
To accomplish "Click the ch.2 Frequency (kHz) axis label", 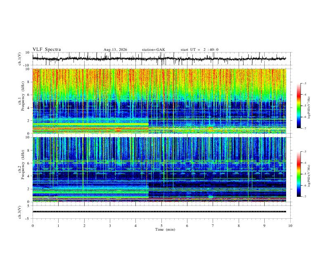I will [21, 165].
